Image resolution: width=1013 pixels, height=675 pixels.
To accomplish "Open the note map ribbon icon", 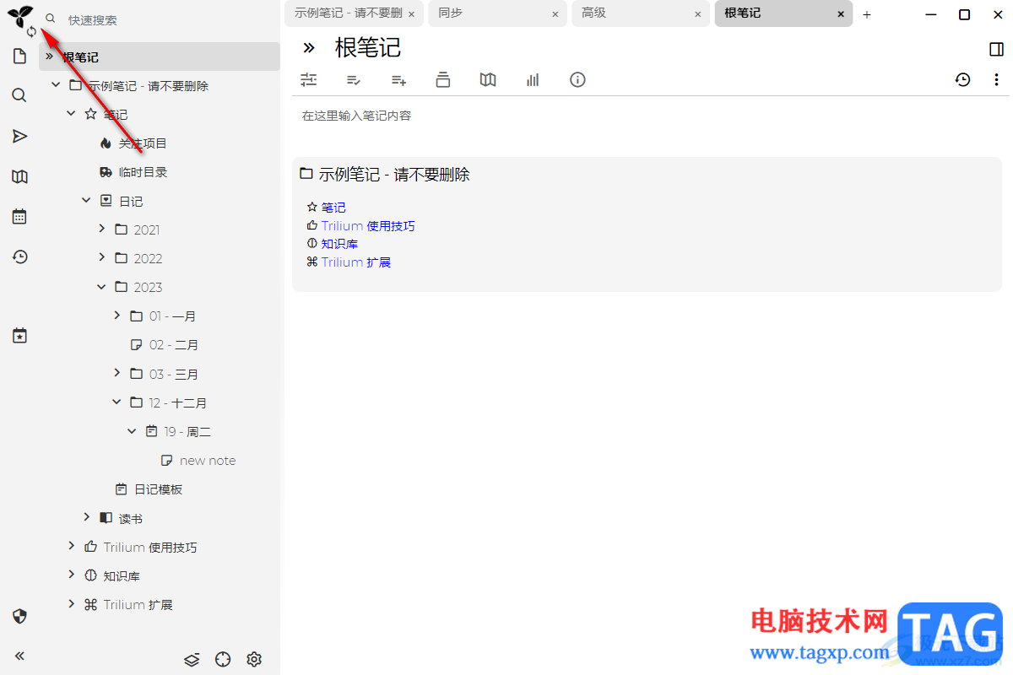I will click(x=488, y=80).
